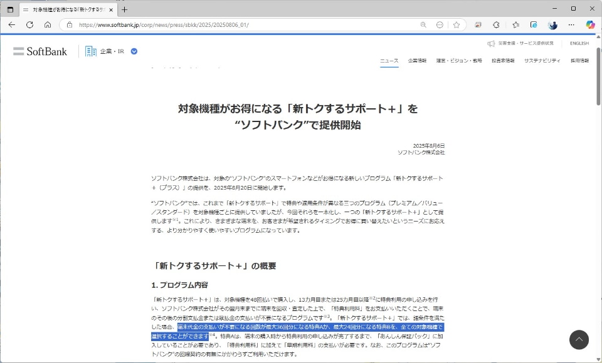Click the scrollbar up arrow
Viewport: 602px width, 363px height.
click(598, 37)
